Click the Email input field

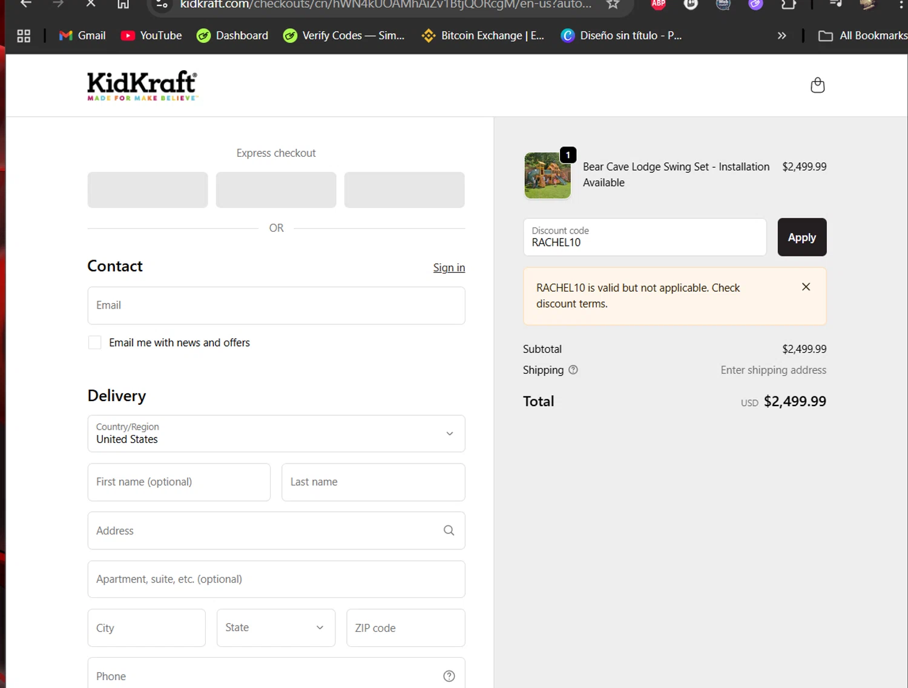point(276,306)
